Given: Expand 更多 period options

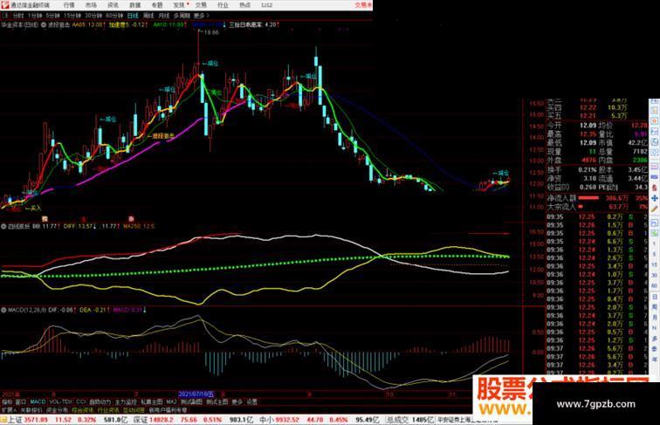Looking at the screenshot, I should [x=201, y=16].
